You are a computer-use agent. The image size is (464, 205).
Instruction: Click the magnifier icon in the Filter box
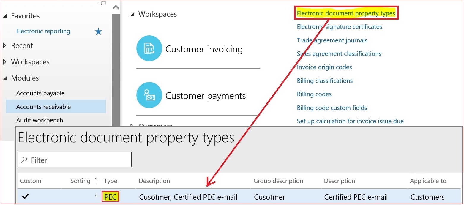[24, 160]
